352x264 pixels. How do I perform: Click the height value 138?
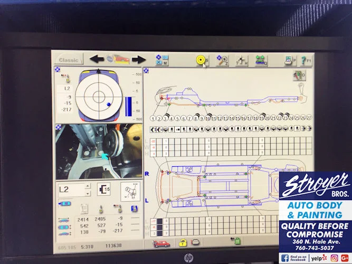(x=84, y=232)
